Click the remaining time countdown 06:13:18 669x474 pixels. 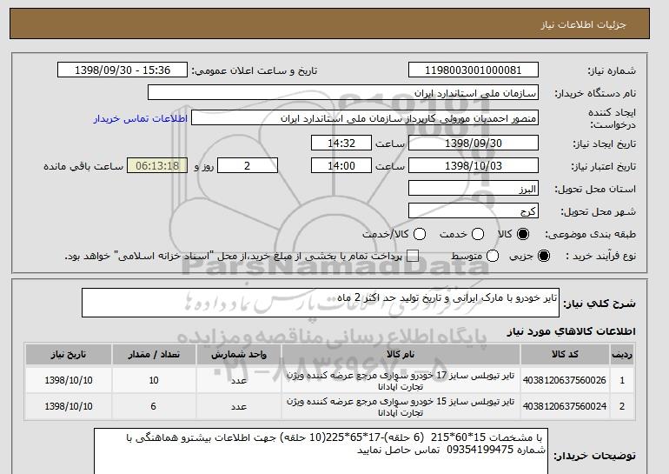[x=157, y=166]
